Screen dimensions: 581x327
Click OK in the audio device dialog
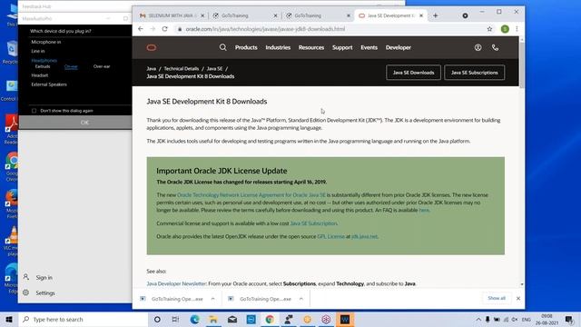(x=84, y=123)
